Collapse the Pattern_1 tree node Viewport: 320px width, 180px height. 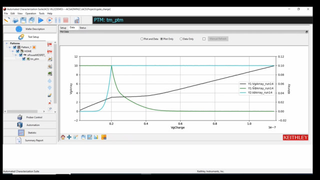click(10, 47)
